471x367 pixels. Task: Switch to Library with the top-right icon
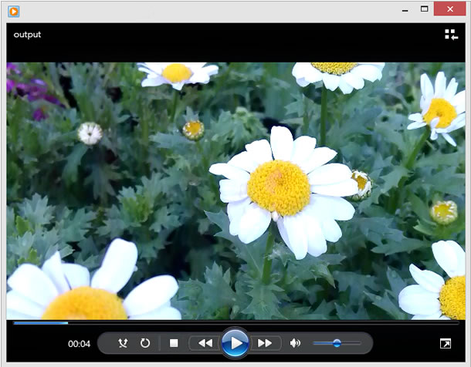[452, 35]
